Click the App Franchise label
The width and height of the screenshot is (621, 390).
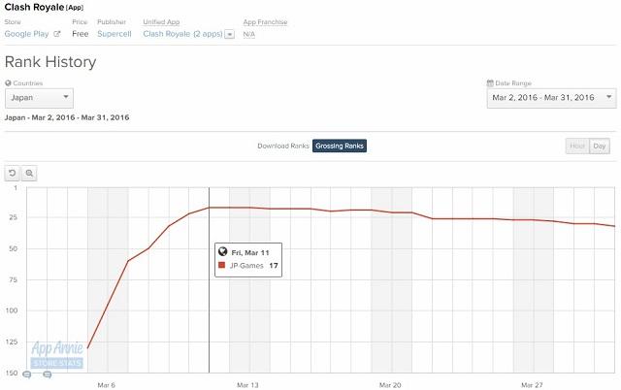coord(265,22)
